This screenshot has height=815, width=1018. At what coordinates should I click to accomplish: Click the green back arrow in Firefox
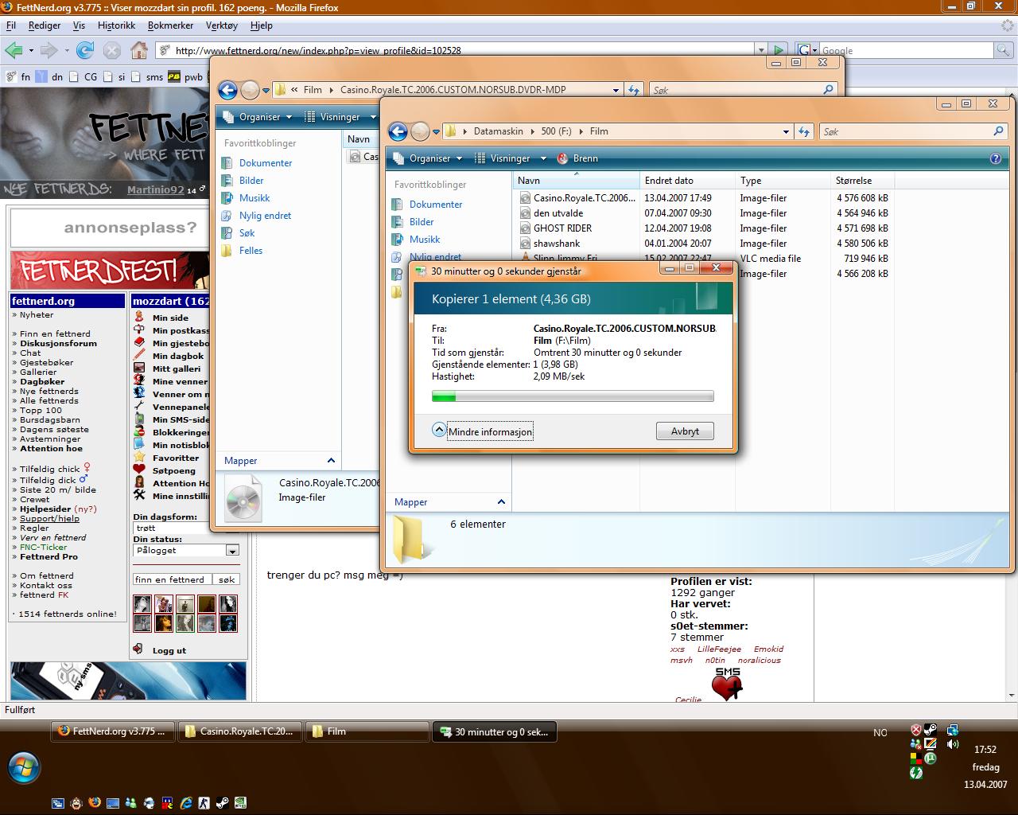tap(14, 50)
